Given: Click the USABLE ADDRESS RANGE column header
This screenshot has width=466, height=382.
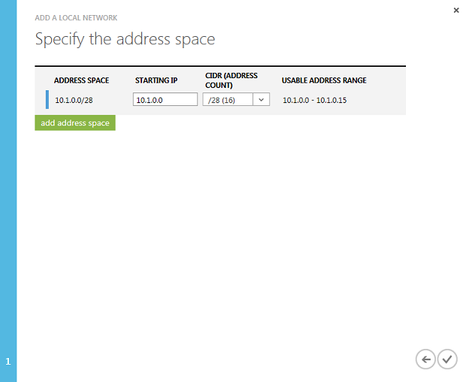Looking at the screenshot, I should [x=324, y=80].
